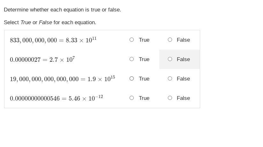This screenshot has height=147, width=263.
Task: Pick True radio circle for 5.46 × 10^-12 equation
Action: (132, 98)
